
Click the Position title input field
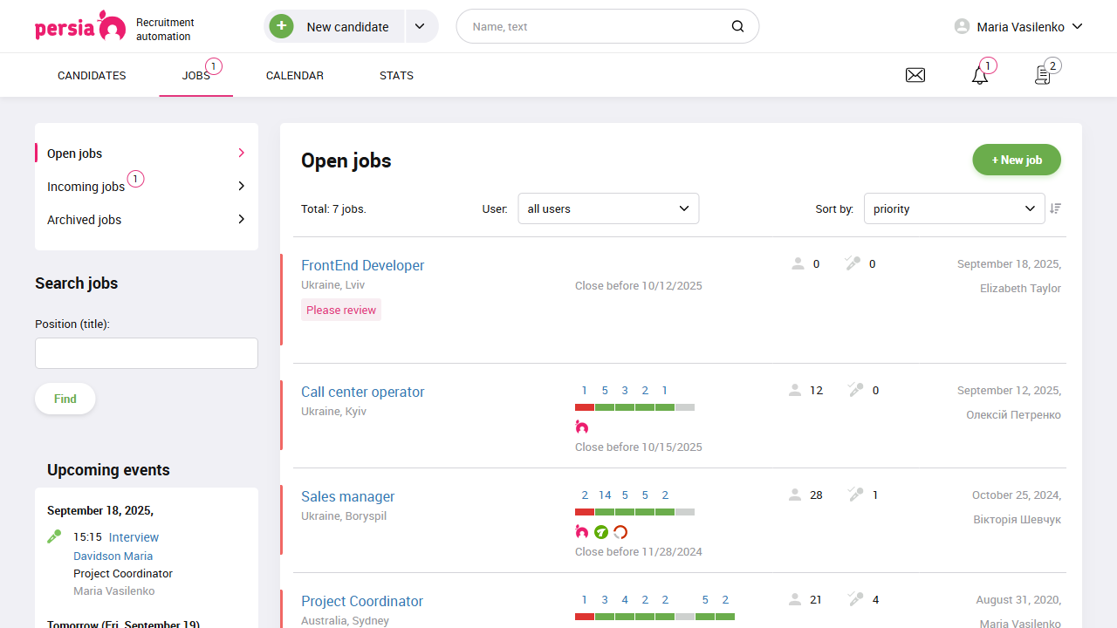[x=146, y=352]
